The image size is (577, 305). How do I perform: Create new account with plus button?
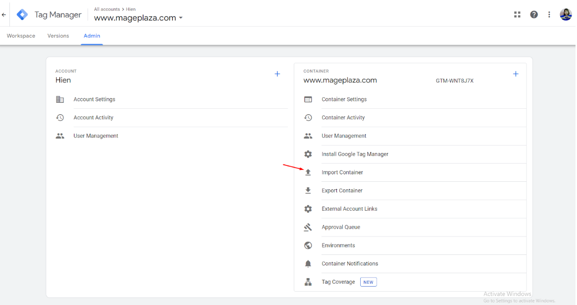[x=277, y=74]
